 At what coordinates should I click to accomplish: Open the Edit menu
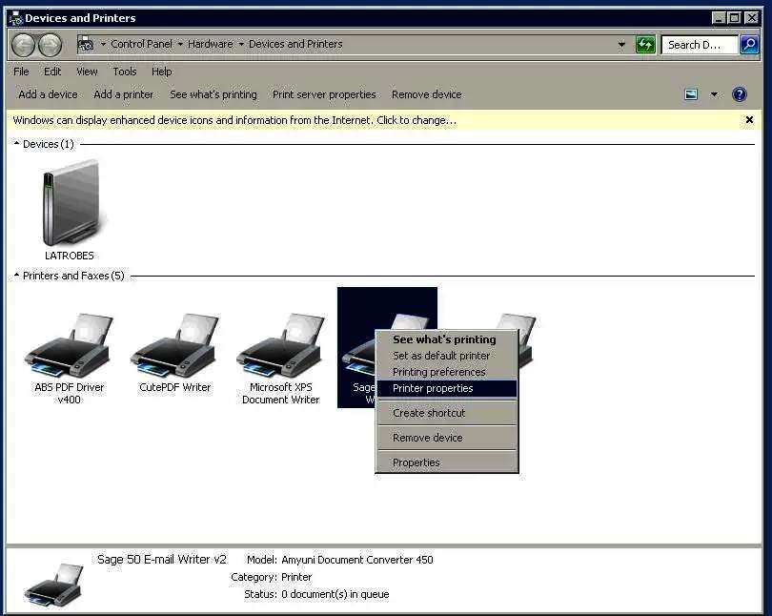coord(52,72)
